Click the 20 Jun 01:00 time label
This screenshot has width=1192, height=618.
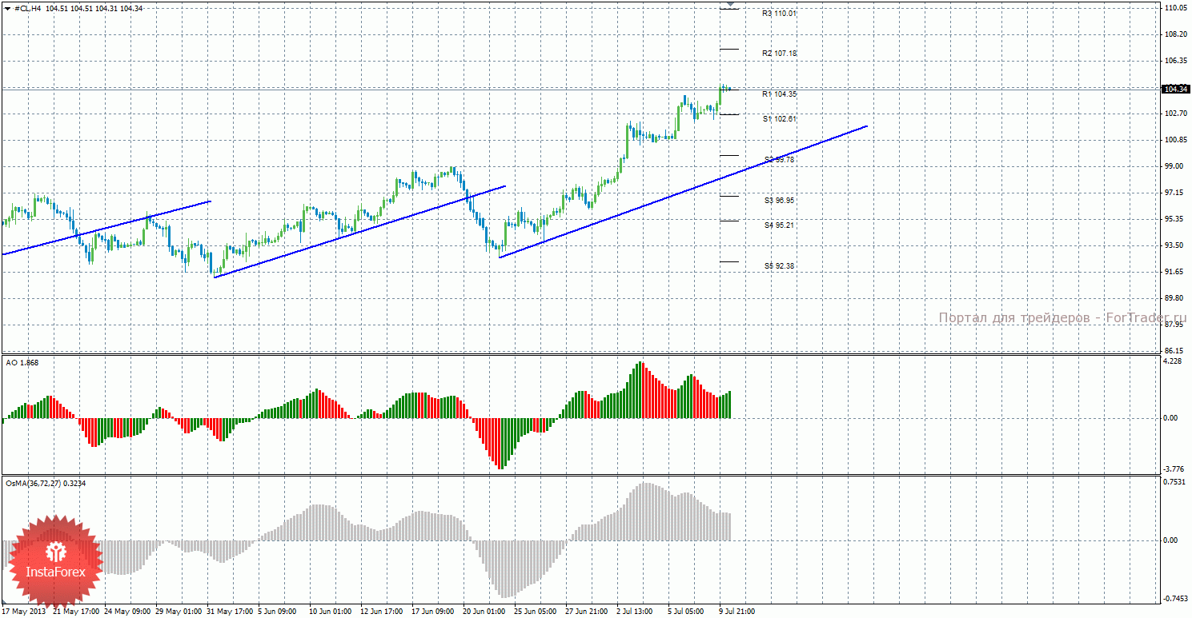[484, 612]
